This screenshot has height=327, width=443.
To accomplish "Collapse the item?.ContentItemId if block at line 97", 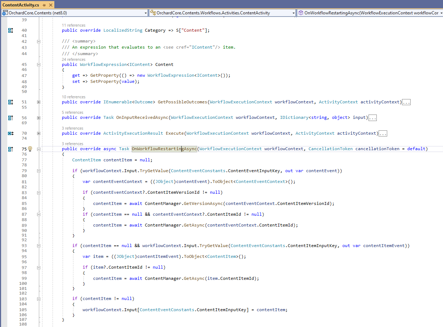I will click(x=39, y=268).
